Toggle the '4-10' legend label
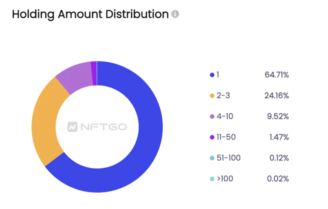 tap(225, 117)
